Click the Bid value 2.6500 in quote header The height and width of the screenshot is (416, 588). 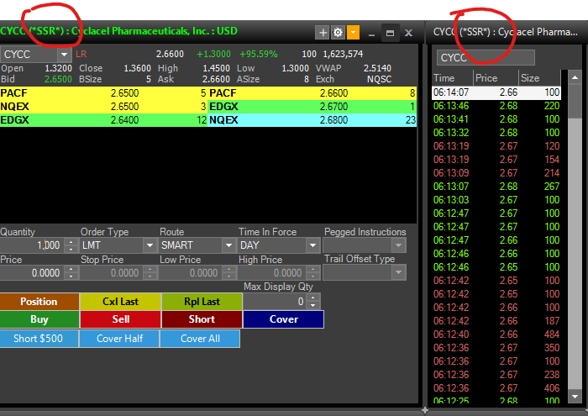pyautogui.click(x=58, y=79)
